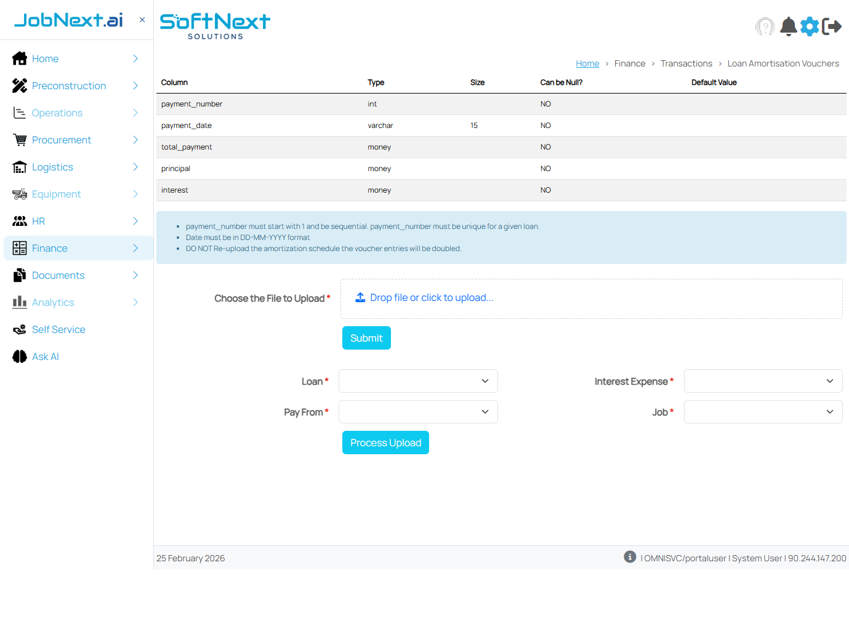This screenshot has height=637, width=849.
Task: Open the HR section icon
Action: (x=19, y=221)
